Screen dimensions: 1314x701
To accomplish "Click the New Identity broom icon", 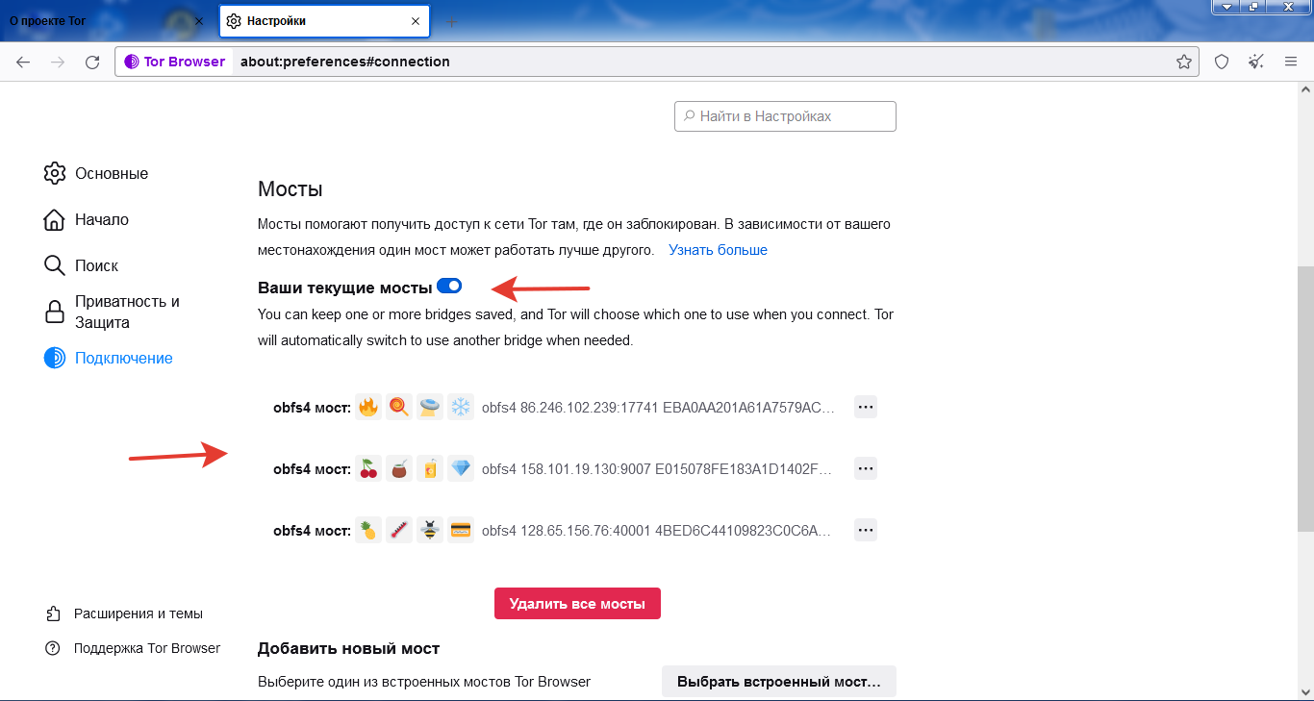I will click(x=1256, y=62).
